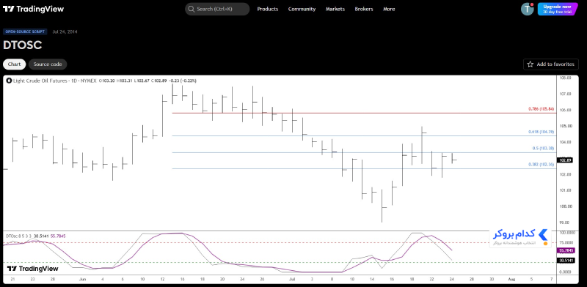Open the Markets menu

(x=335, y=9)
